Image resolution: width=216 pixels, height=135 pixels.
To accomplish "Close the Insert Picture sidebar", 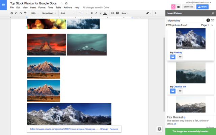I will pyautogui.click(x=213, y=13).
